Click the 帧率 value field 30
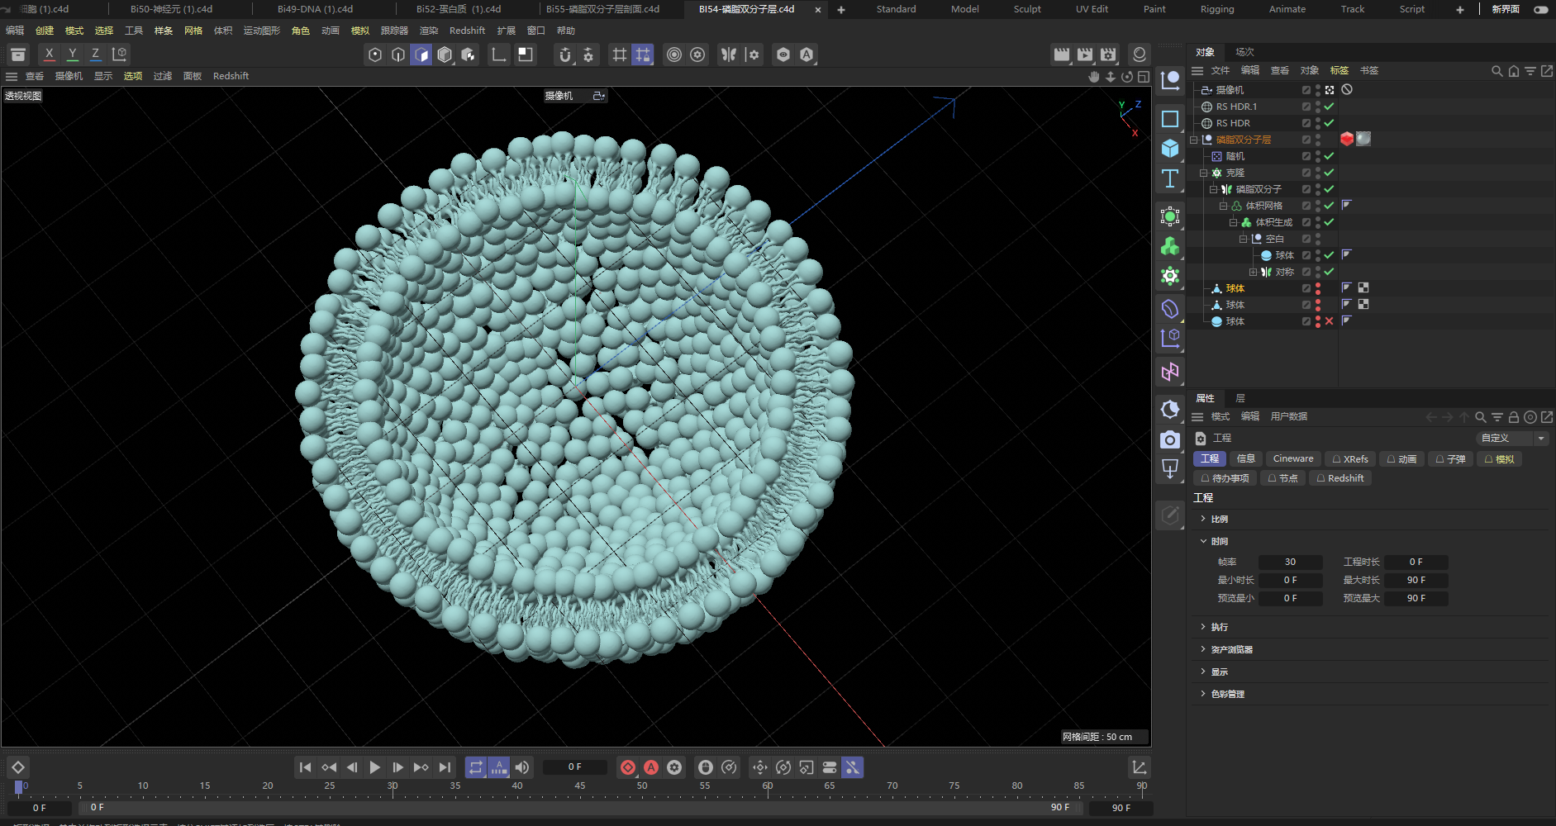The image size is (1556, 826). [1290, 562]
